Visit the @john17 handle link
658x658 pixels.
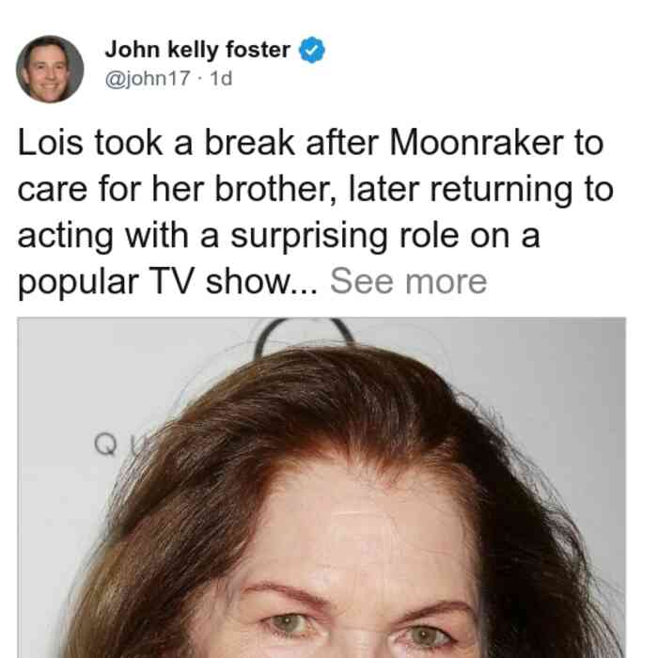click(x=148, y=78)
